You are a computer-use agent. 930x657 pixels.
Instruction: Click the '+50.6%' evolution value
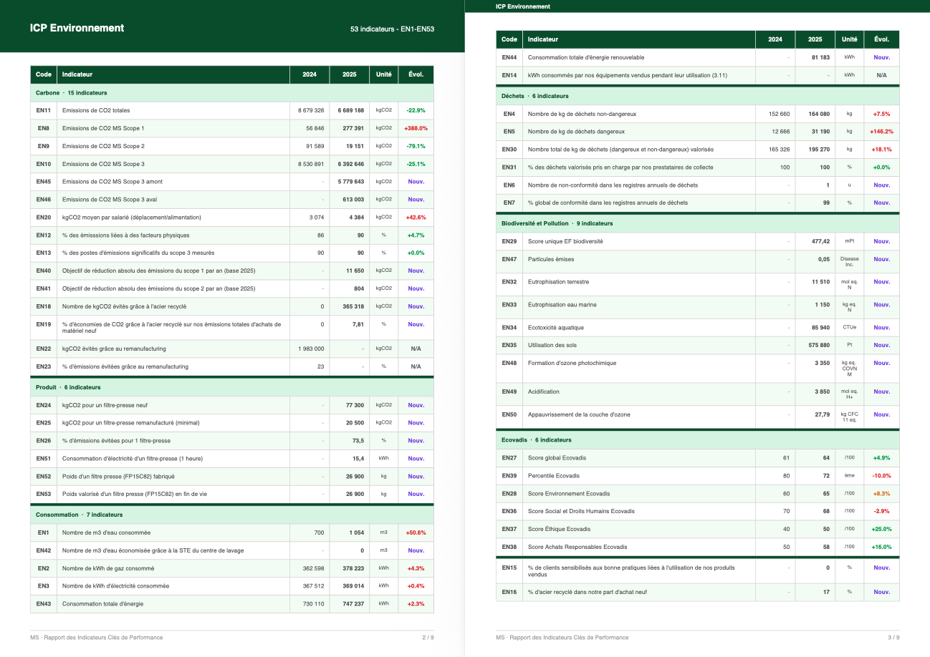(x=416, y=532)
